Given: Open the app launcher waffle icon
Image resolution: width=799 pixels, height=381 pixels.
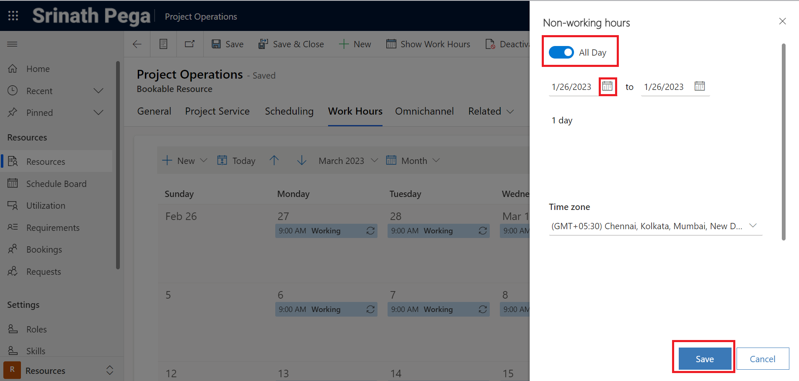Looking at the screenshot, I should pos(13,16).
